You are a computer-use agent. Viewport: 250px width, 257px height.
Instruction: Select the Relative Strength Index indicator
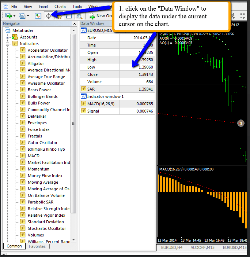coord(49,209)
